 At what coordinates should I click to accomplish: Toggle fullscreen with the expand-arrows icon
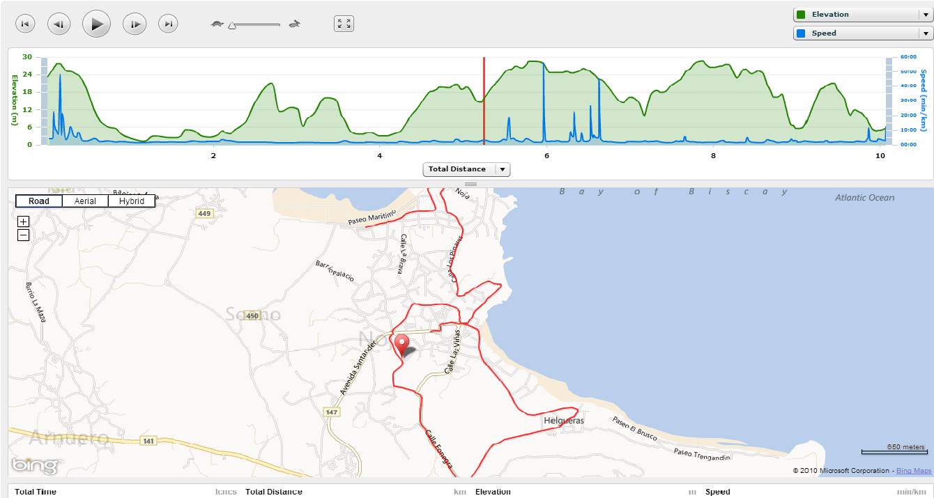click(x=344, y=24)
